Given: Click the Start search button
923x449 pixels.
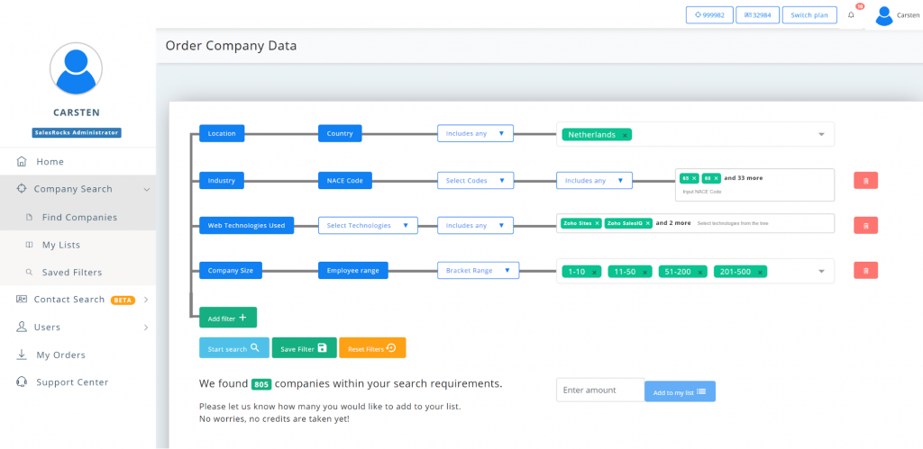Looking at the screenshot, I should point(233,348).
